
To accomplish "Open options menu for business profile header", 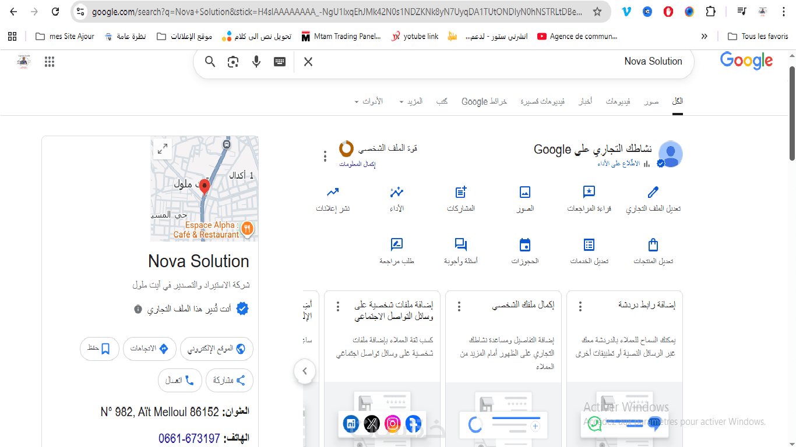I will pyautogui.click(x=325, y=156).
